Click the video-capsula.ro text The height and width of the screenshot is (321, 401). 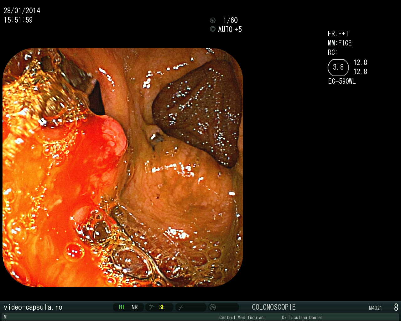33,307
